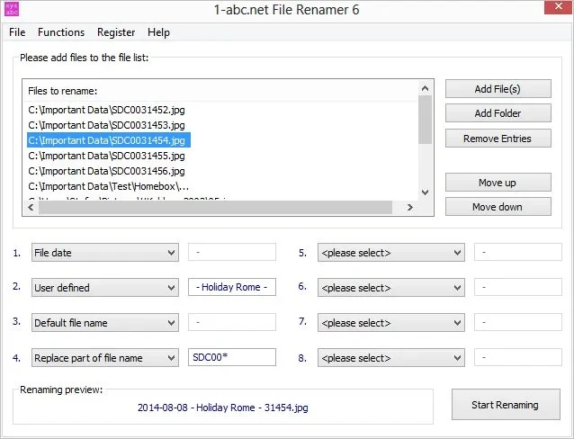Expand the Replace part of file name dropdown

tap(104, 358)
